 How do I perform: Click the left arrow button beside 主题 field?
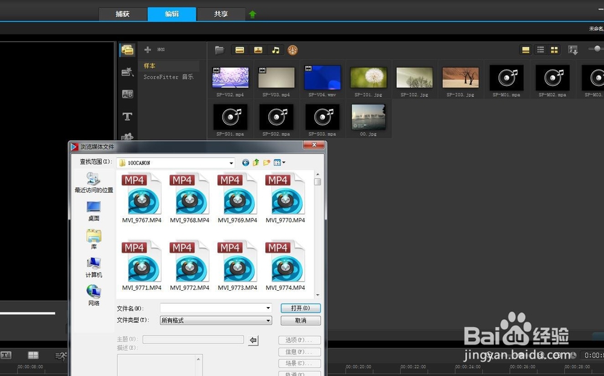[253, 340]
